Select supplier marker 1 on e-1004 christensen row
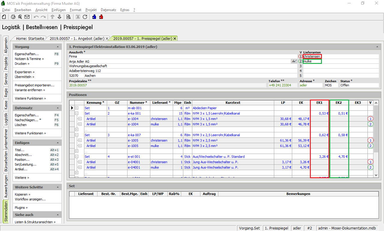 (370, 119)
